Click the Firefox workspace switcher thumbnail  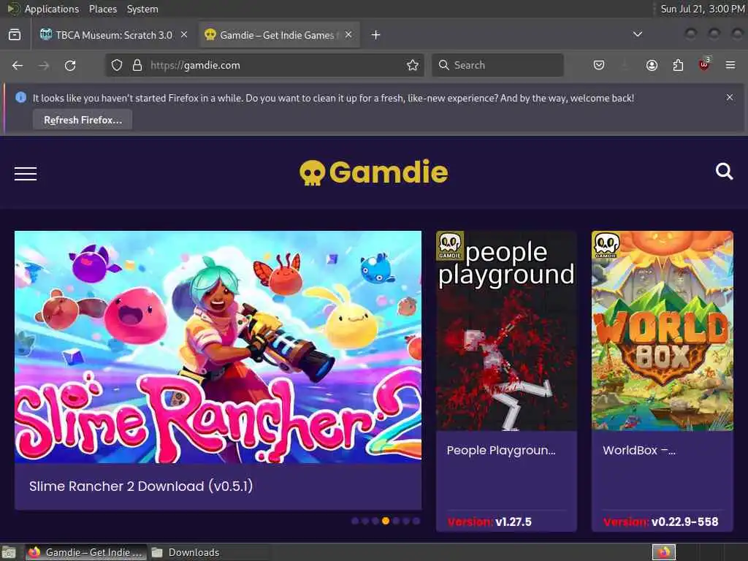coord(664,552)
